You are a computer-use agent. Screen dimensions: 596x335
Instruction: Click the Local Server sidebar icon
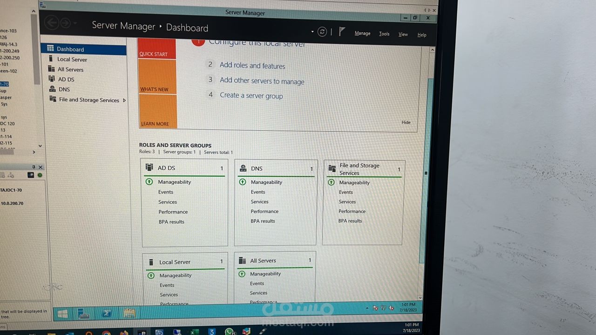point(51,59)
